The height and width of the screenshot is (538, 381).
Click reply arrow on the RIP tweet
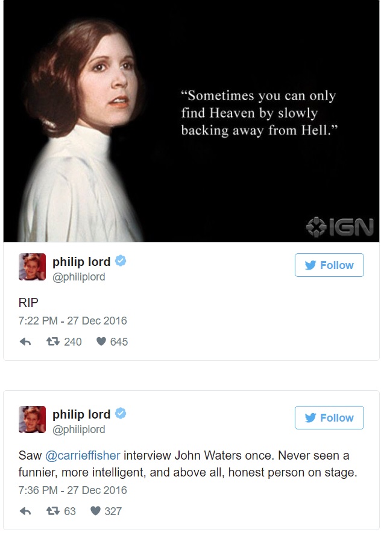pos(25,342)
